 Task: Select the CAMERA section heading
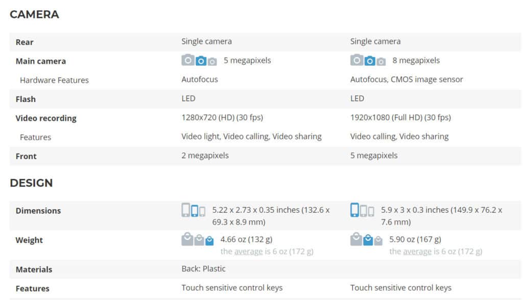point(34,14)
